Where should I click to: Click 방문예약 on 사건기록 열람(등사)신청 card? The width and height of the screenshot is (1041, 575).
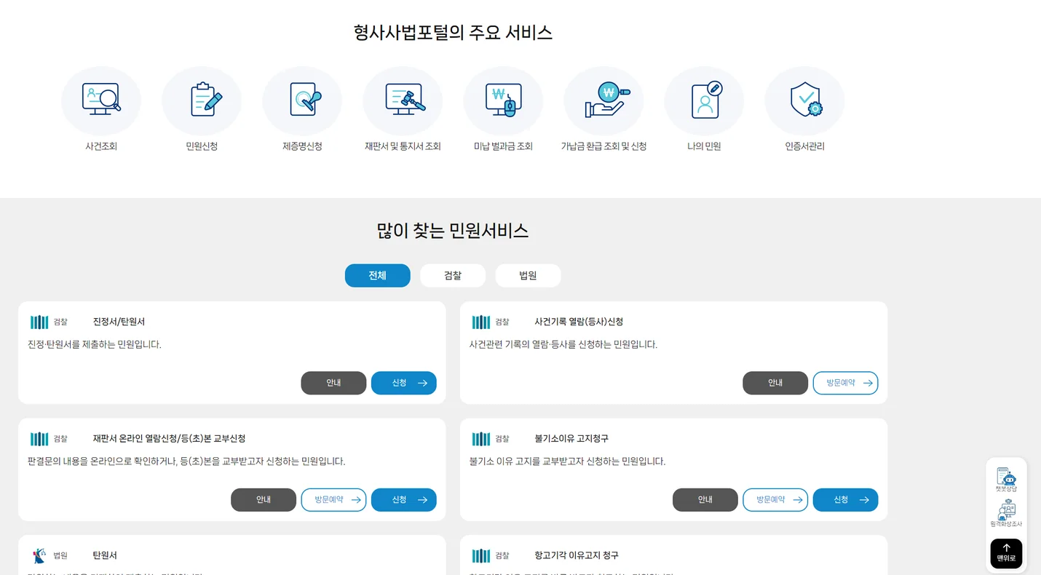coord(846,383)
